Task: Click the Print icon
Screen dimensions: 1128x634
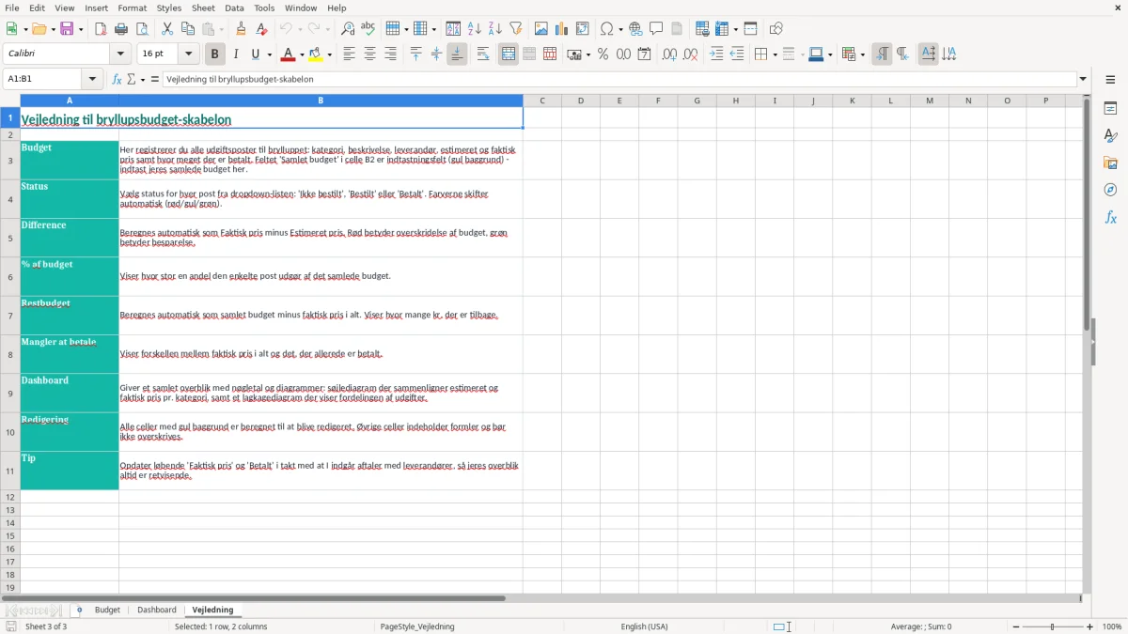Action: tap(121, 29)
